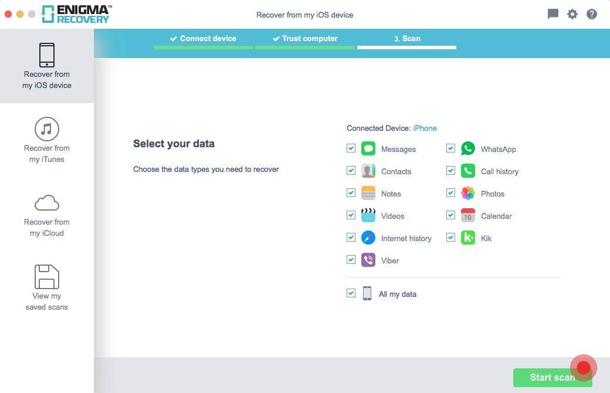Click the Kik app icon

pyautogui.click(x=468, y=238)
